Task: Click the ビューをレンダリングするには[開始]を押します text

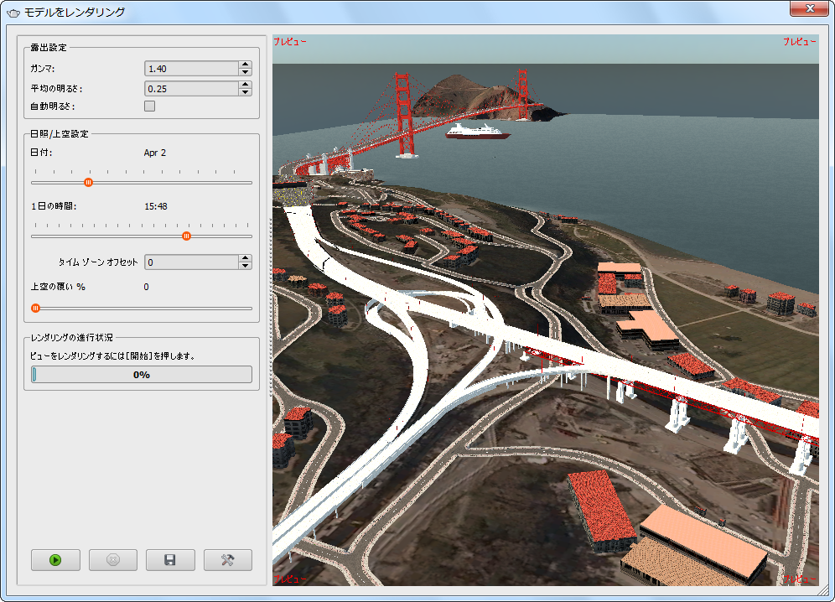Action: (x=113, y=355)
